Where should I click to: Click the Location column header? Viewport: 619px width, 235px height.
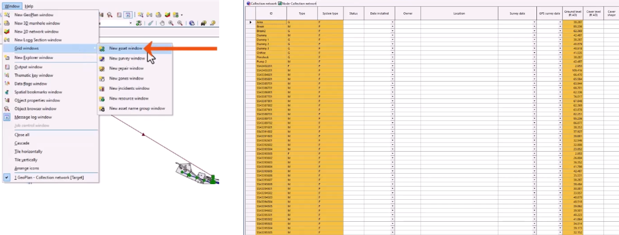click(x=459, y=13)
